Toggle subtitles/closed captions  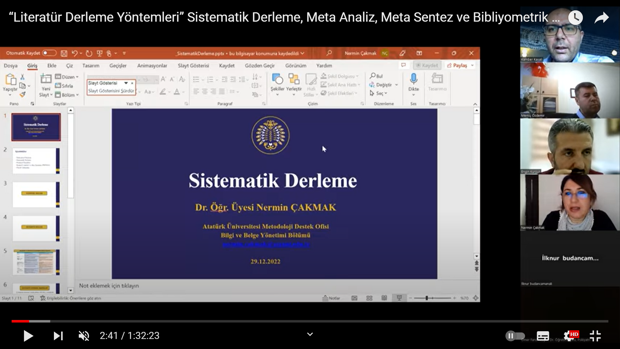(x=542, y=336)
